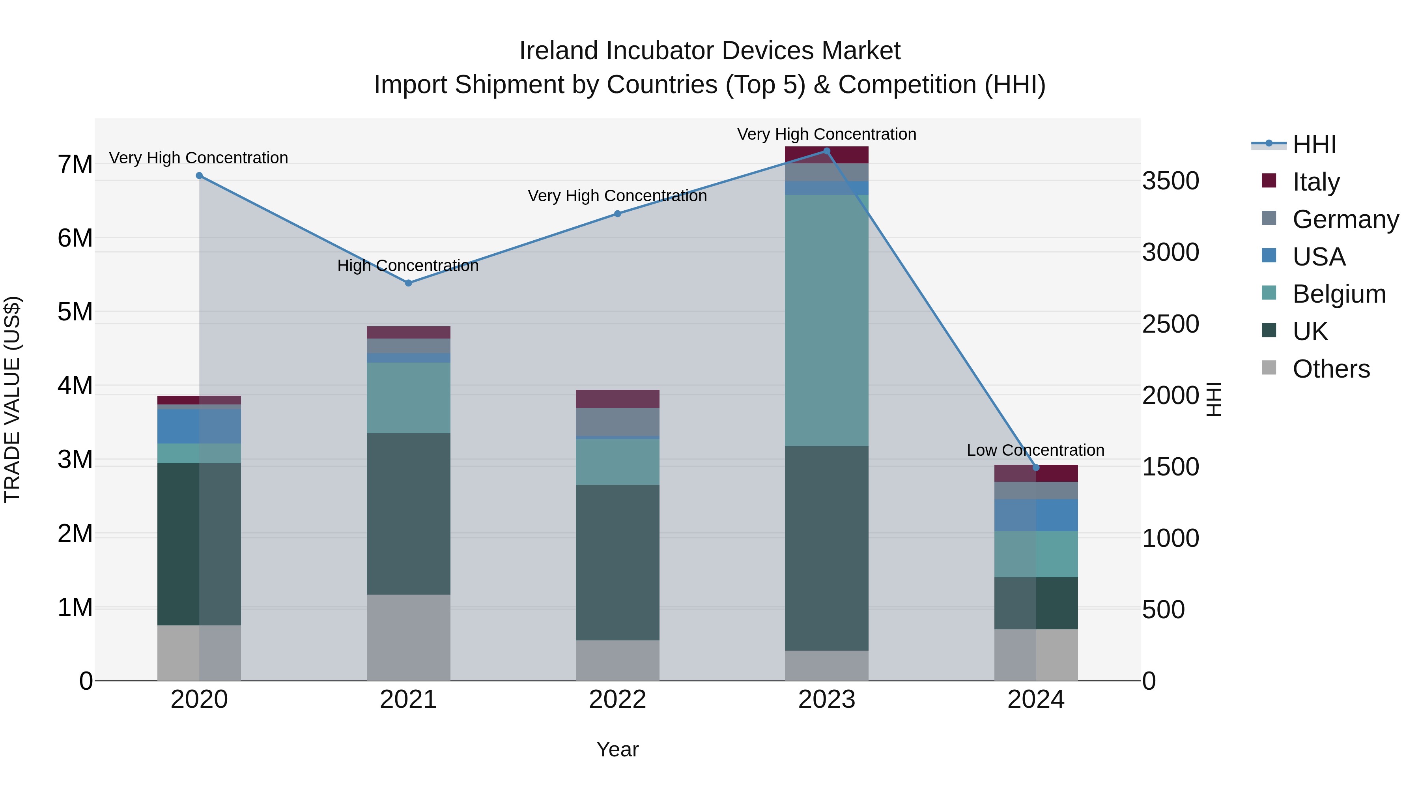Click the Year x-axis title

click(617, 750)
